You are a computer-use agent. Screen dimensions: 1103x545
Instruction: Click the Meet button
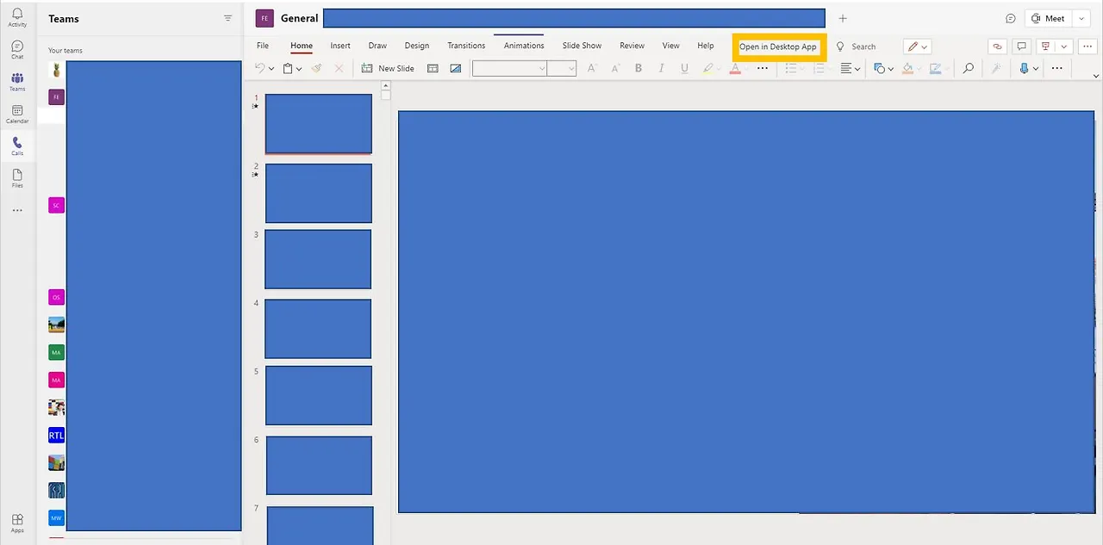coord(1048,18)
